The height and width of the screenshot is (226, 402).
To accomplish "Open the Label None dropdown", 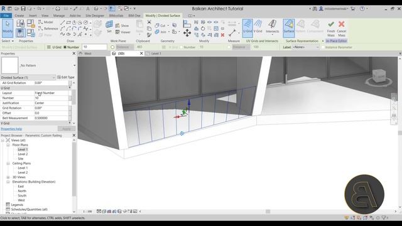I will (306, 47).
